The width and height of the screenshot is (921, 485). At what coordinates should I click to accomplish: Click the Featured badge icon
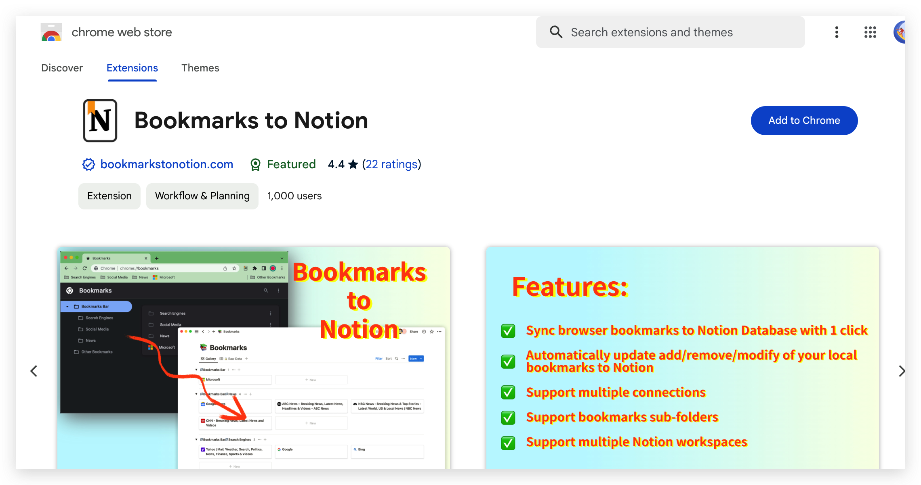tap(256, 164)
